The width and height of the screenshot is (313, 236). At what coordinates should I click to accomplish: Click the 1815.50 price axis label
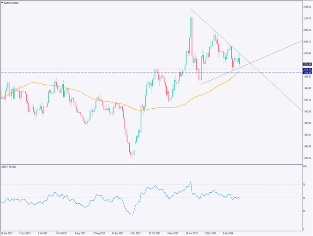[307, 158]
